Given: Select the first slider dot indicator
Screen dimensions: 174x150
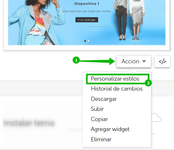Looking at the screenshot, I should [x=85, y=41].
